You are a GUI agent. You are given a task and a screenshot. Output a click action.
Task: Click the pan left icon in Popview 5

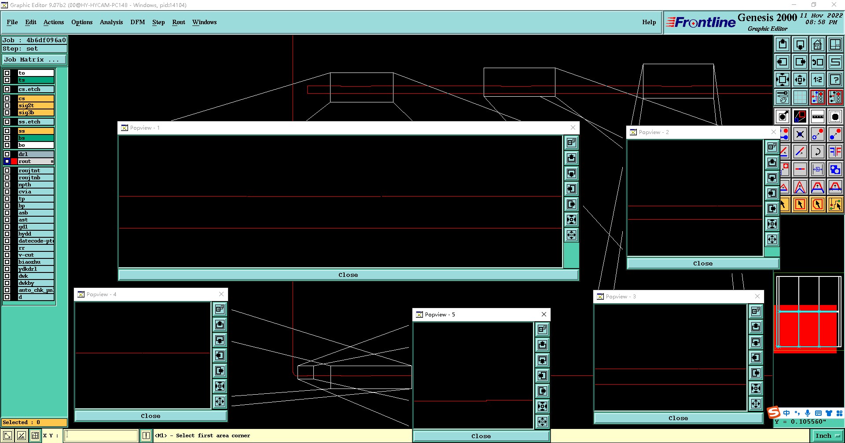[542, 375]
